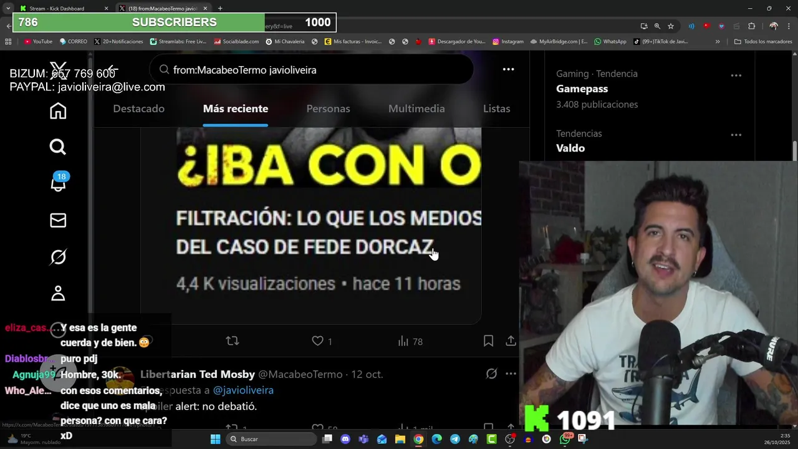Viewport: 798px width, 449px height.
Task: Open Libertarian Ted Mosby display name
Action: pyautogui.click(x=198, y=374)
